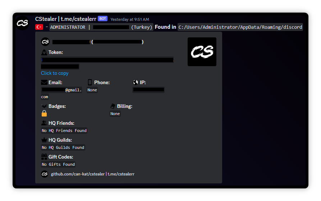Viewport: 321px width, 201px height.
Task: Click the Turkey flag emoji
Action: click(x=39, y=27)
